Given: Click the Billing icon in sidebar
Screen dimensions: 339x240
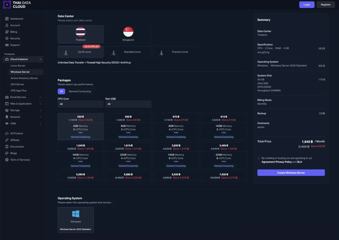Looking at the screenshot, I should pyautogui.click(x=7, y=32).
